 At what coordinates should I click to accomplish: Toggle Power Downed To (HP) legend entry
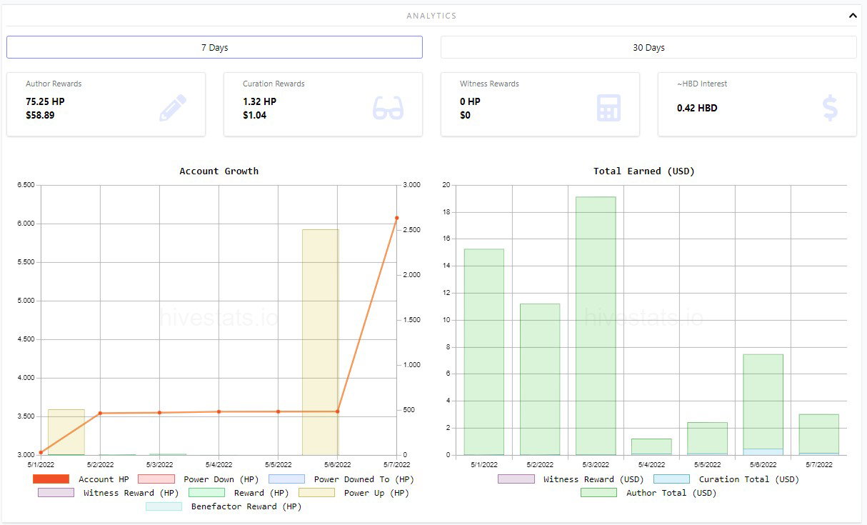click(341, 479)
